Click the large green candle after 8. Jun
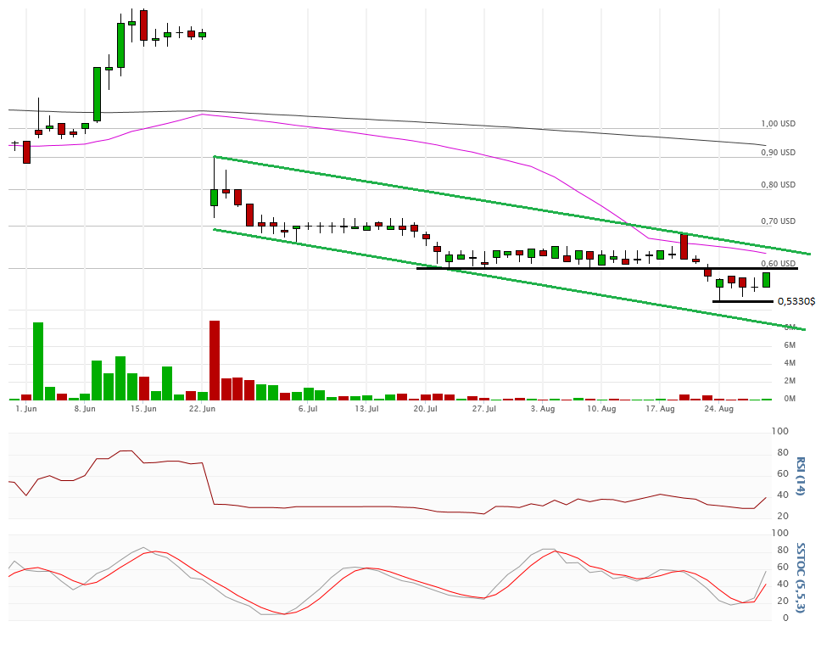The image size is (821, 649). [97, 94]
